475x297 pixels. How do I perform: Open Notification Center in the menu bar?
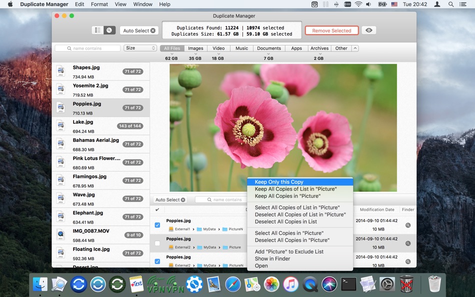click(462, 4)
